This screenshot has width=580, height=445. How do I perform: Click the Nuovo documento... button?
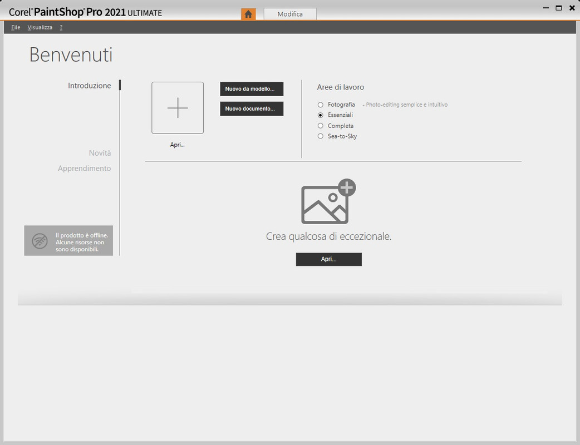[x=252, y=108]
